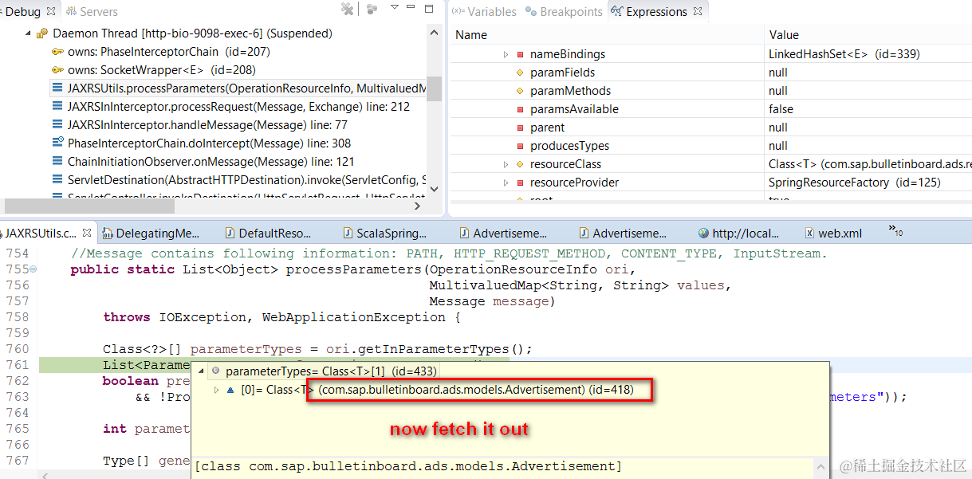Click the Name column header
972x479 pixels.
[470, 35]
